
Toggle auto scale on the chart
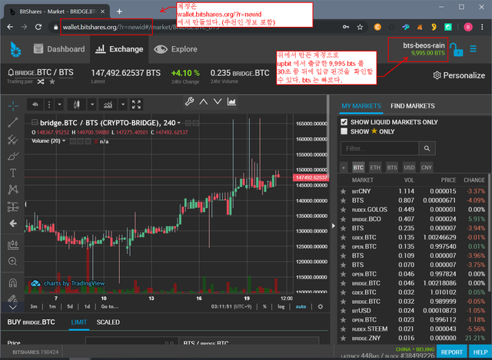[x=301, y=306]
